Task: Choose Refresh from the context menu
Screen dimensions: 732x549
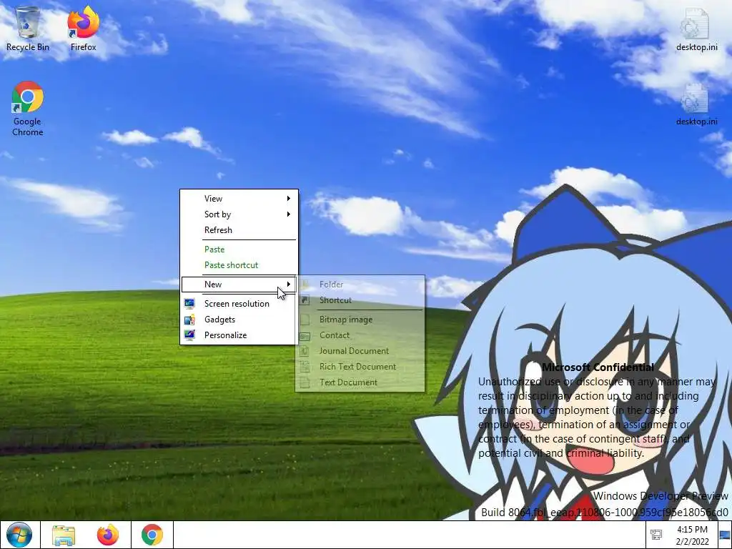Action: pyautogui.click(x=239, y=229)
